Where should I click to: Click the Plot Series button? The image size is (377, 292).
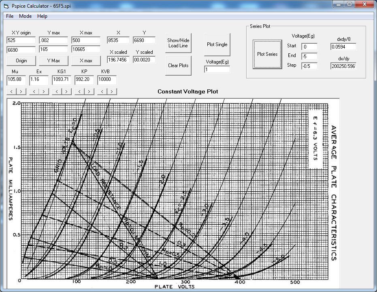click(267, 54)
